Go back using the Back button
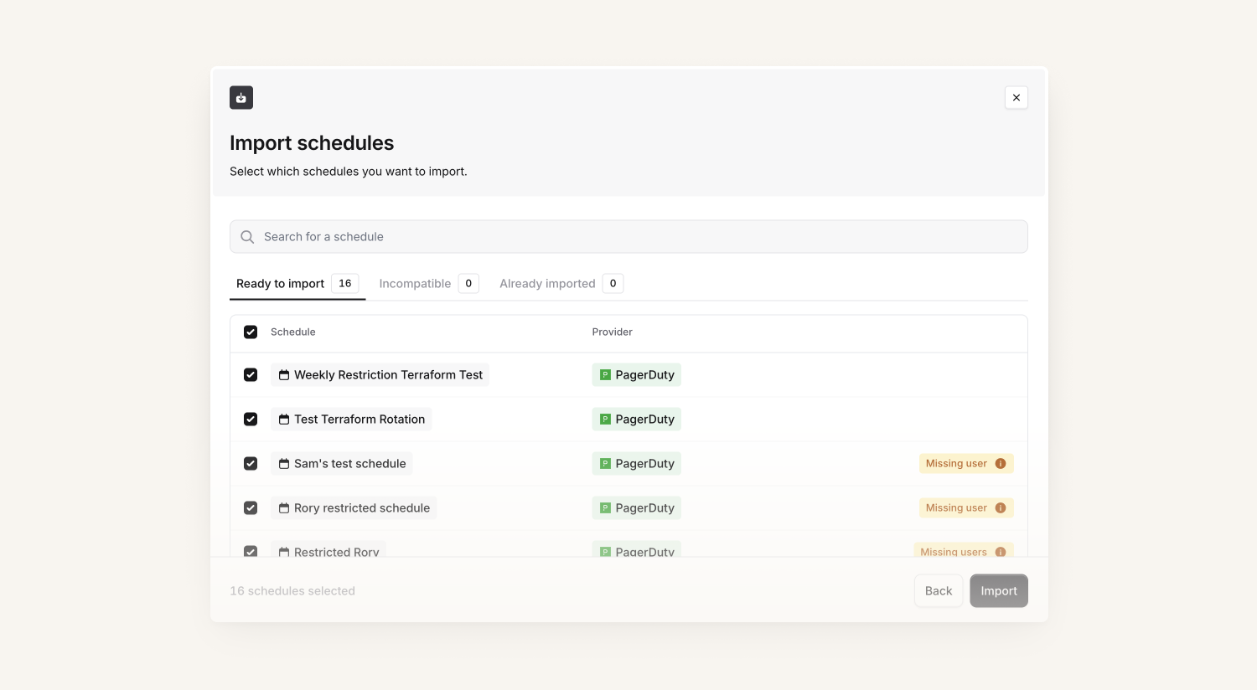Image resolution: width=1257 pixels, height=690 pixels. pos(938,591)
